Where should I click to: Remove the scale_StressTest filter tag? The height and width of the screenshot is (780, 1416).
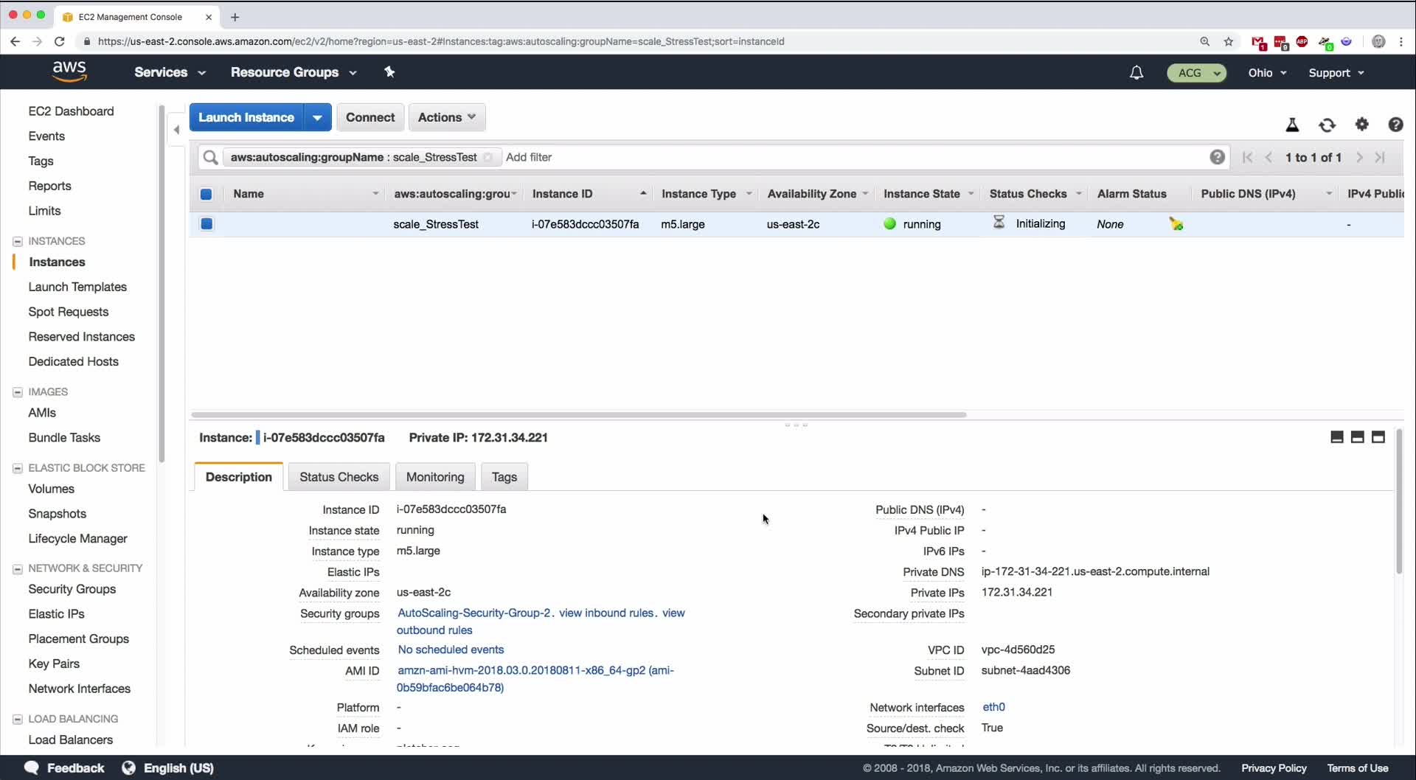(487, 157)
